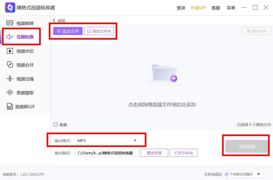Check the select-all box above output format
The width and height of the screenshot is (273, 180).
coord(56,124)
